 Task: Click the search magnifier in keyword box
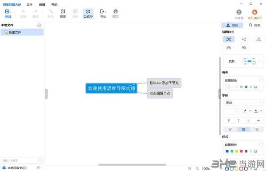[x=40, y=160]
